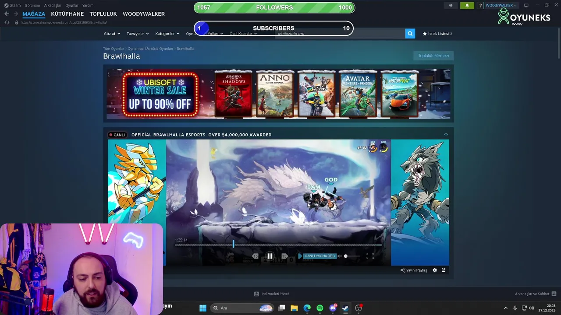Click the Steam taskbar icon
Screen dimensions: 561x315
(345, 308)
